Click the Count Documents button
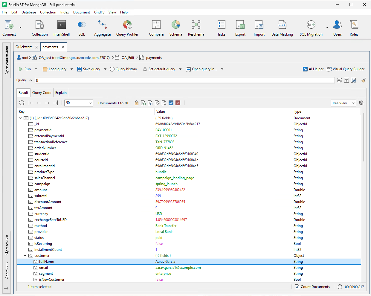 pyautogui.click(x=312, y=287)
